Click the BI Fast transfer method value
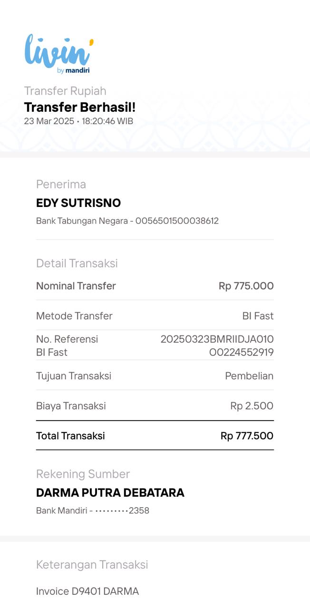This screenshot has height=609, width=310. tap(258, 316)
